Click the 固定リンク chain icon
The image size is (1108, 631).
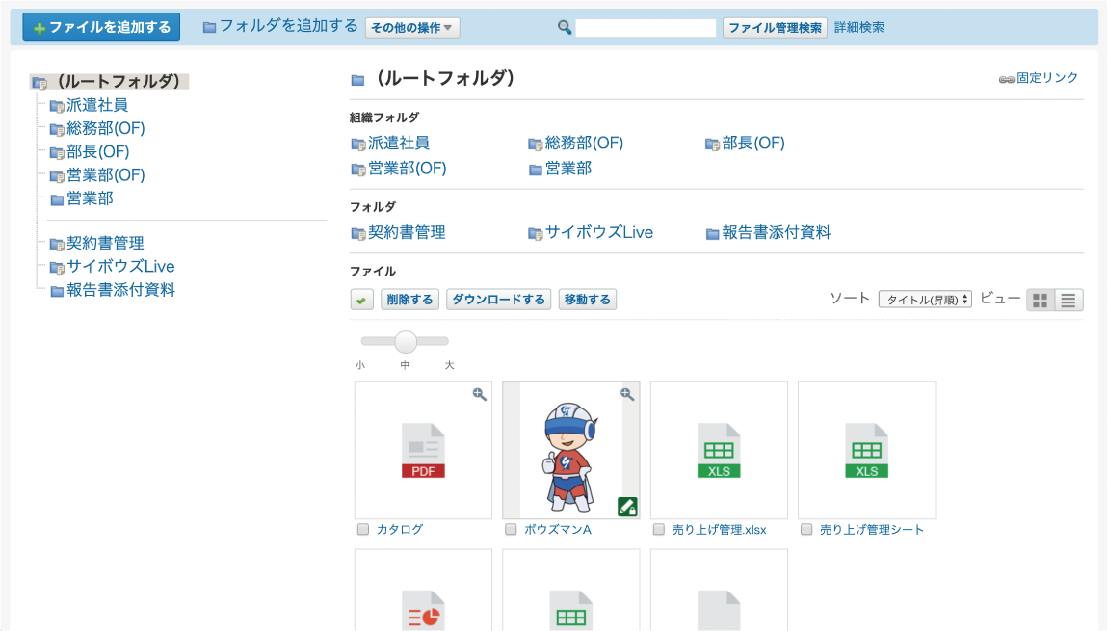click(x=1006, y=79)
